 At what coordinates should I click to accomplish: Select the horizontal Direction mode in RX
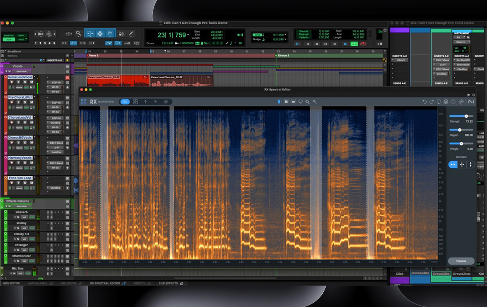tap(453, 165)
